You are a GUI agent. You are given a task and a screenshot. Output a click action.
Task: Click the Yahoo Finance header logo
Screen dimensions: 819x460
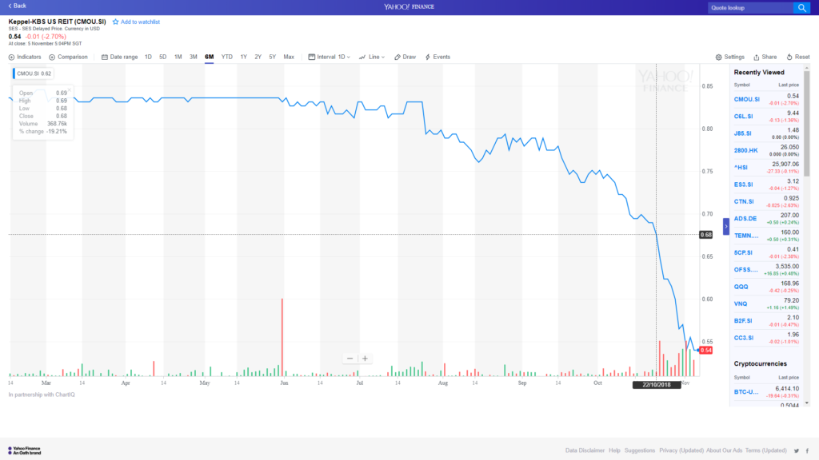pyautogui.click(x=409, y=6)
